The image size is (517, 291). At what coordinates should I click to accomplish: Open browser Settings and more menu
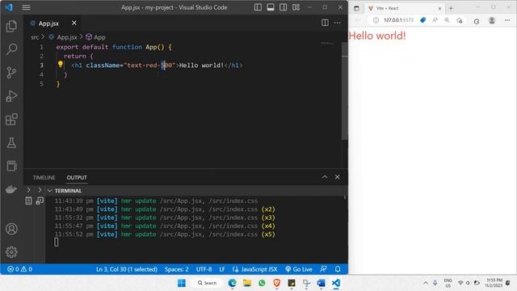click(507, 20)
